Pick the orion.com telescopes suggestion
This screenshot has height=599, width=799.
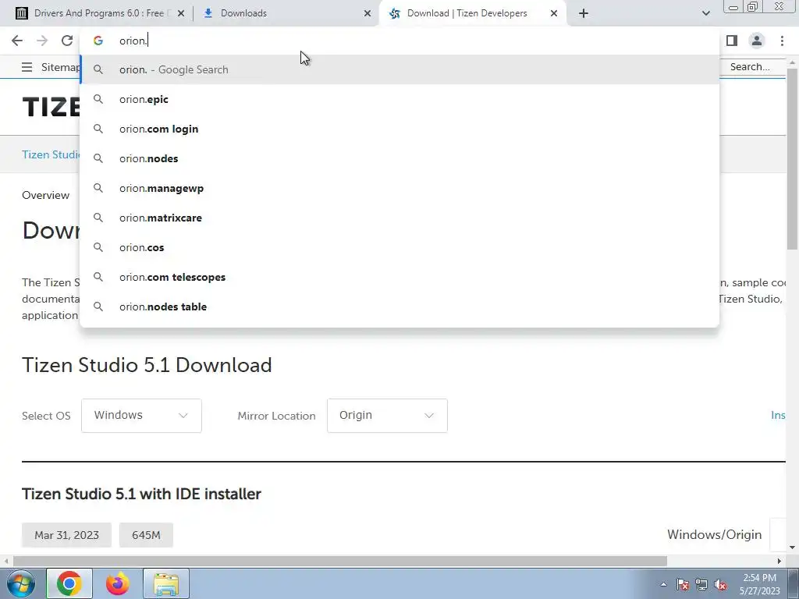click(399, 277)
